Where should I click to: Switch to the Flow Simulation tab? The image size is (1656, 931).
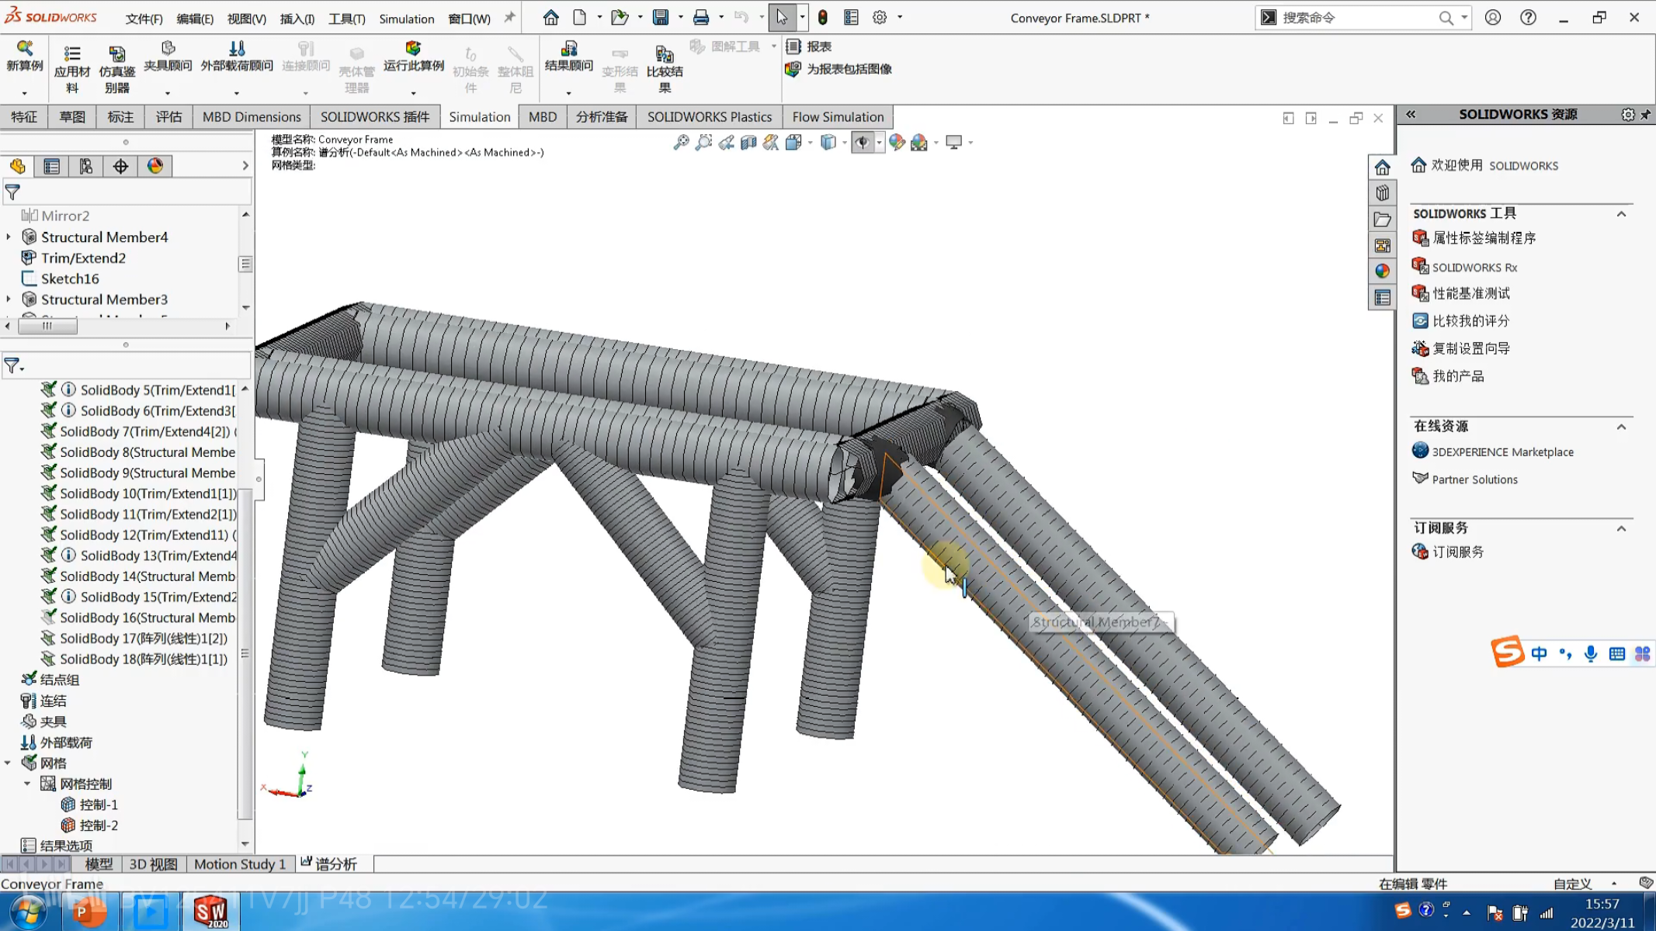point(838,116)
